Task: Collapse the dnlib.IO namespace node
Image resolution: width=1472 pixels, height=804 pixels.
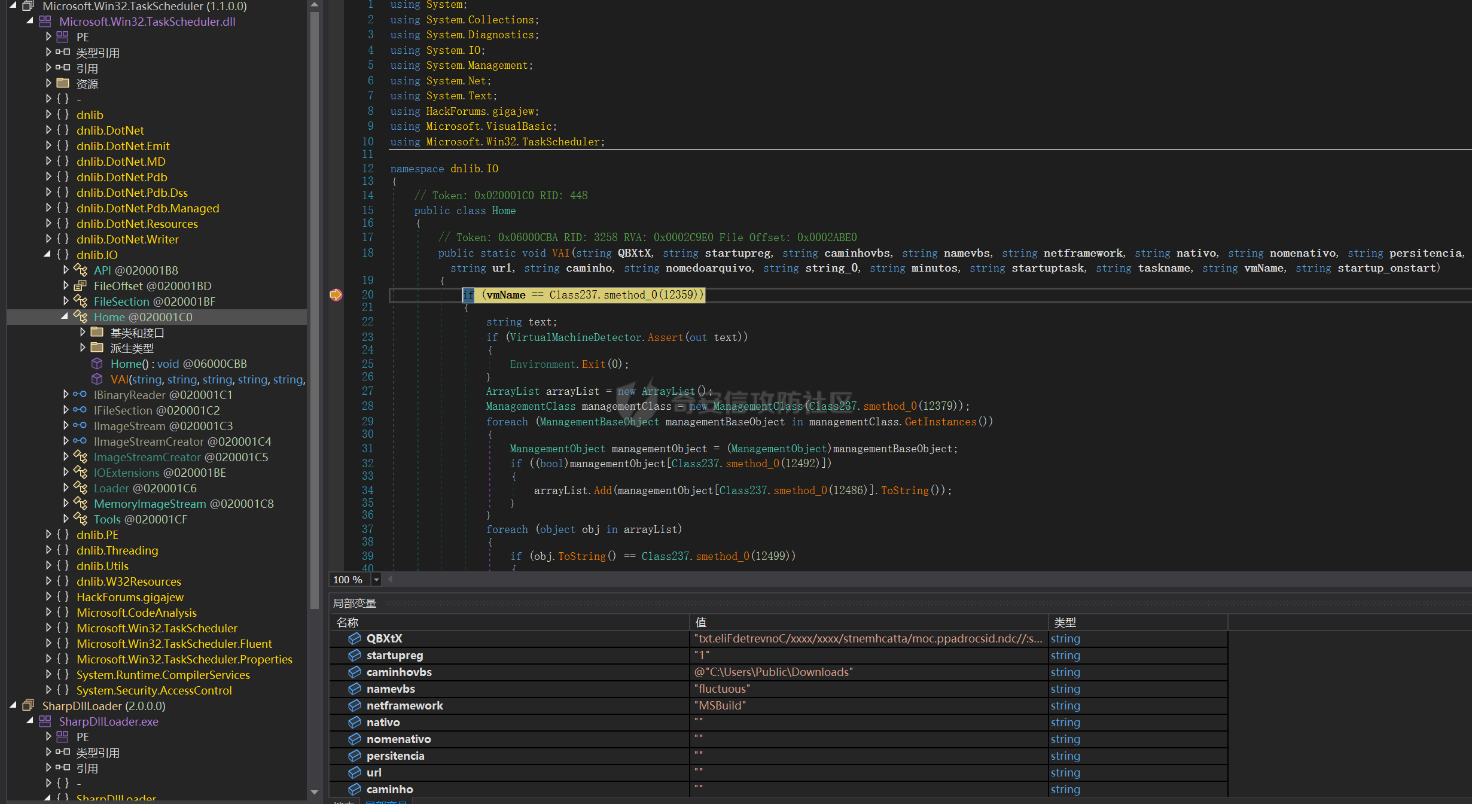Action: coord(48,255)
